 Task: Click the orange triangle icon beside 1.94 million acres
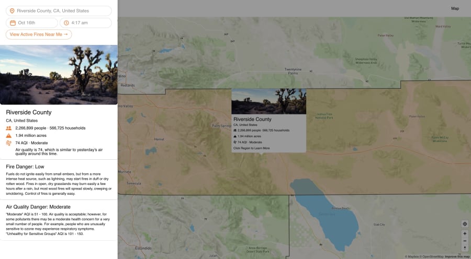(9, 135)
